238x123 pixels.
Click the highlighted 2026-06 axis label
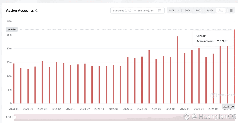coord(228,106)
